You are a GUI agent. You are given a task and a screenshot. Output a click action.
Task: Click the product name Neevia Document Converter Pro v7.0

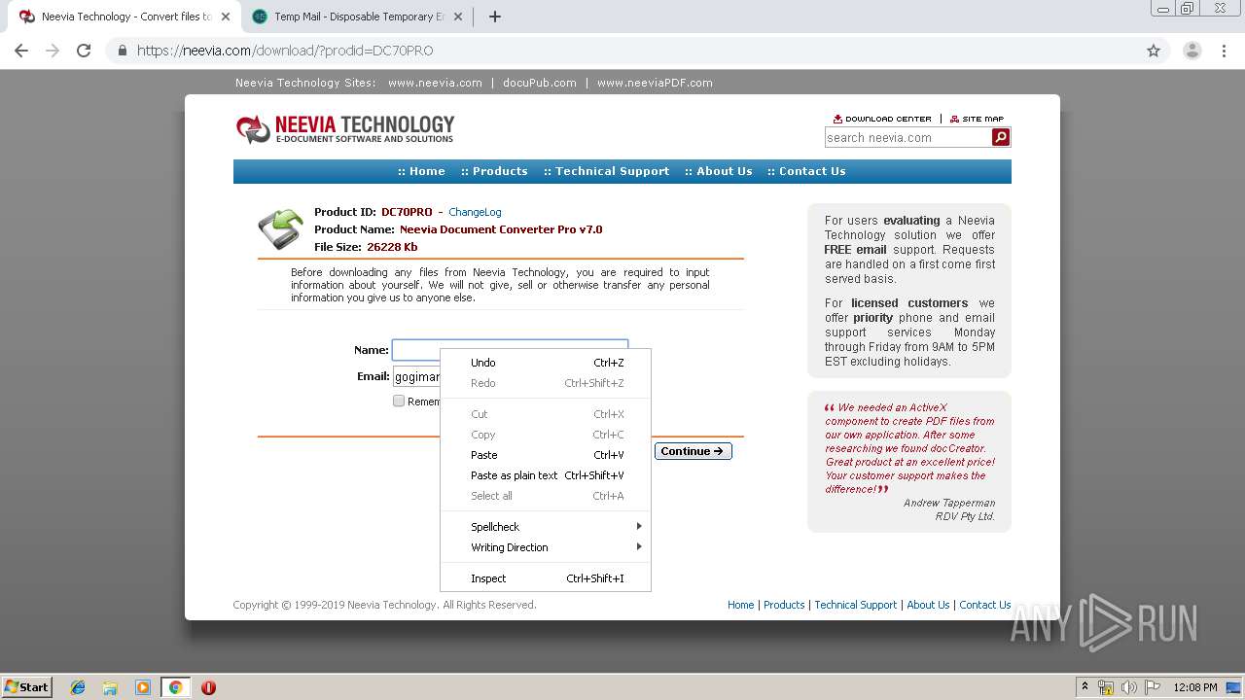pyautogui.click(x=501, y=229)
